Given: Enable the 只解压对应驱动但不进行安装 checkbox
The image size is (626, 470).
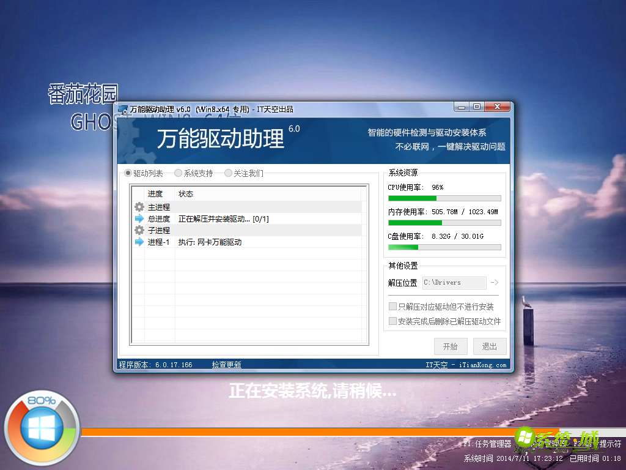Looking at the screenshot, I should pyautogui.click(x=392, y=306).
